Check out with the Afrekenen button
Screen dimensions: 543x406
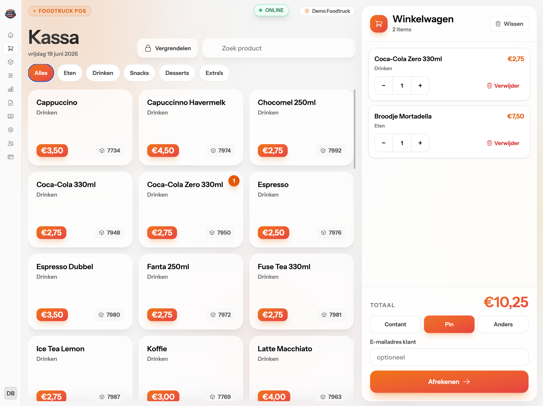(x=449, y=382)
